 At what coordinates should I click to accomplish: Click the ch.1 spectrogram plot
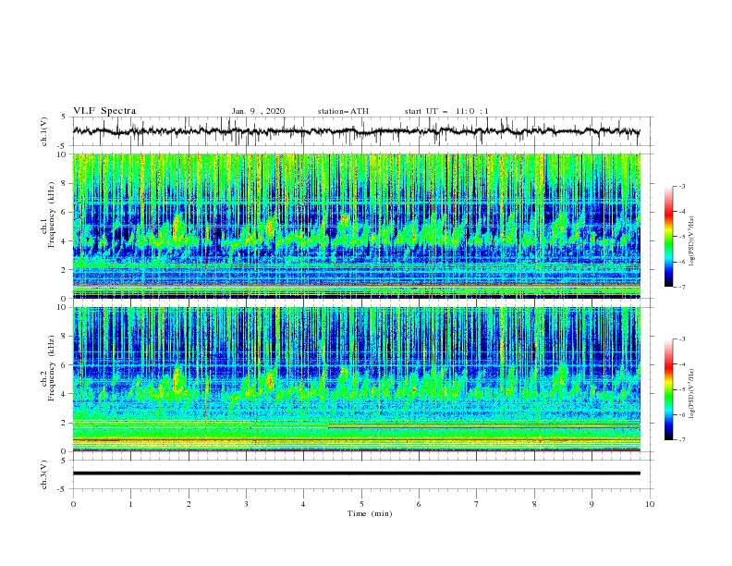tap(357, 226)
